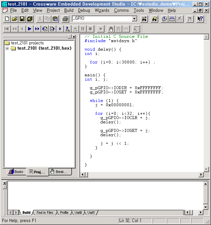Select the Profile output tab
211x225 pixels.
pos(64,213)
